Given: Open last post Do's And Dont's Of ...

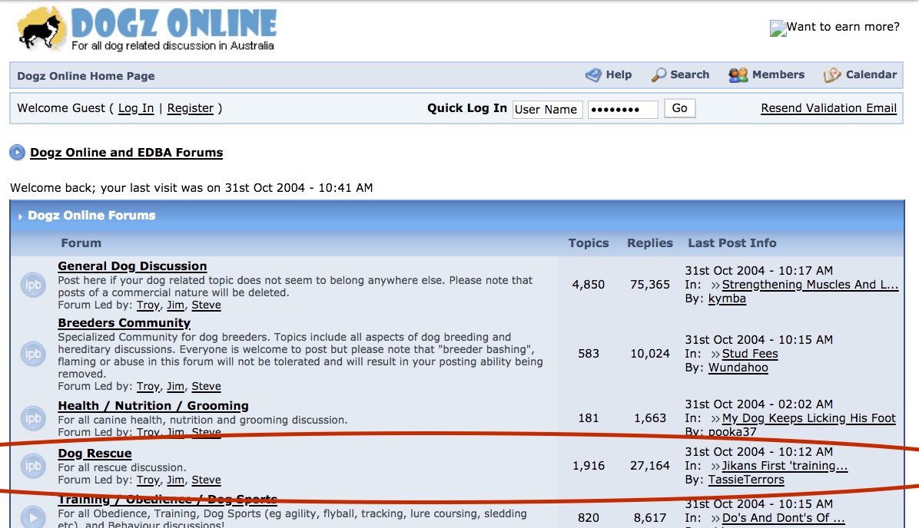Looking at the screenshot, I should (784, 518).
